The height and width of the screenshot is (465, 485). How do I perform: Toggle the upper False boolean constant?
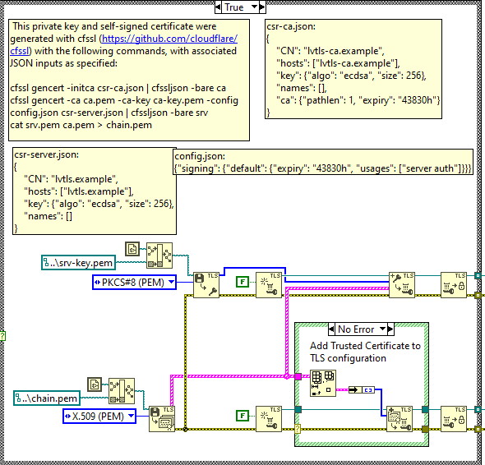tap(242, 282)
